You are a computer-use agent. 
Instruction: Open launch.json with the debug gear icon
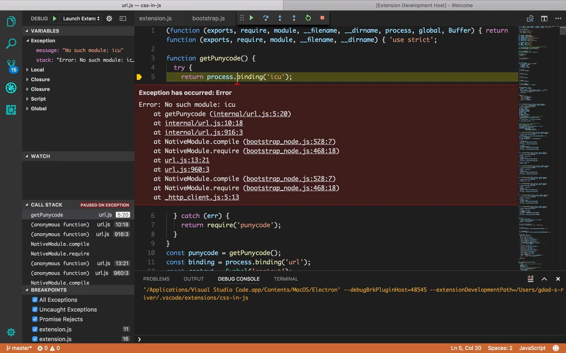[109, 19]
